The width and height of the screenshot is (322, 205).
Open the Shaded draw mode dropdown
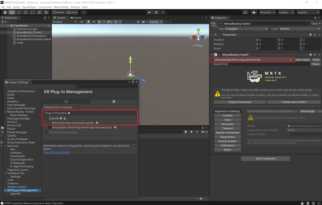coord(64,22)
